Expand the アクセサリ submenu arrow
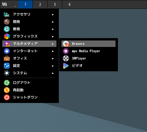Viewport: 147px width, 132px height. 53,15
